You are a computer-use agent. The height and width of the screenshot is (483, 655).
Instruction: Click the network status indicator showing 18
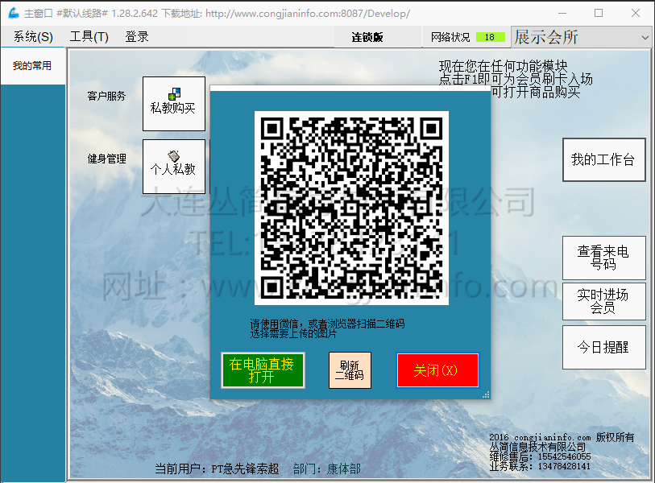click(490, 37)
